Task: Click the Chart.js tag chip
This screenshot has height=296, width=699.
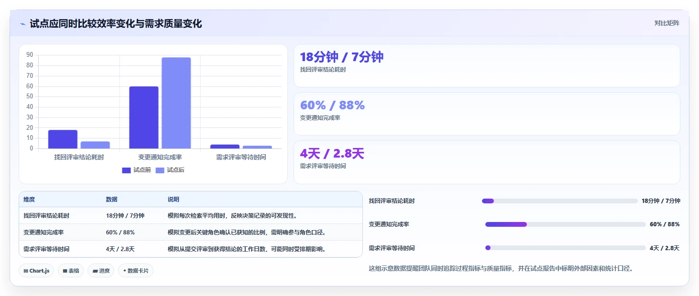Action: coord(36,271)
